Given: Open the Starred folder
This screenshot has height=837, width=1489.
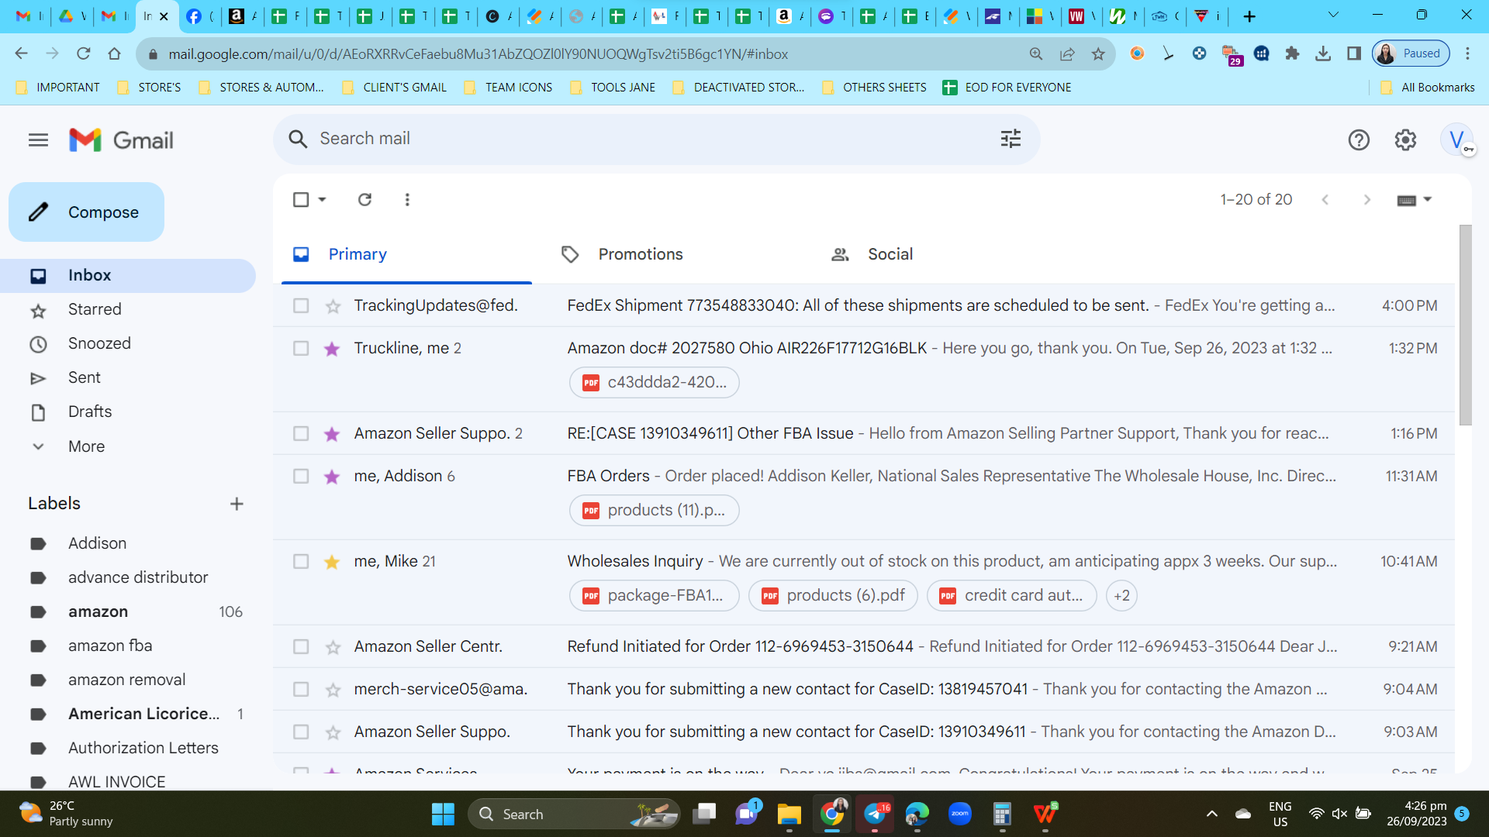Looking at the screenshot, I should 95,310.
